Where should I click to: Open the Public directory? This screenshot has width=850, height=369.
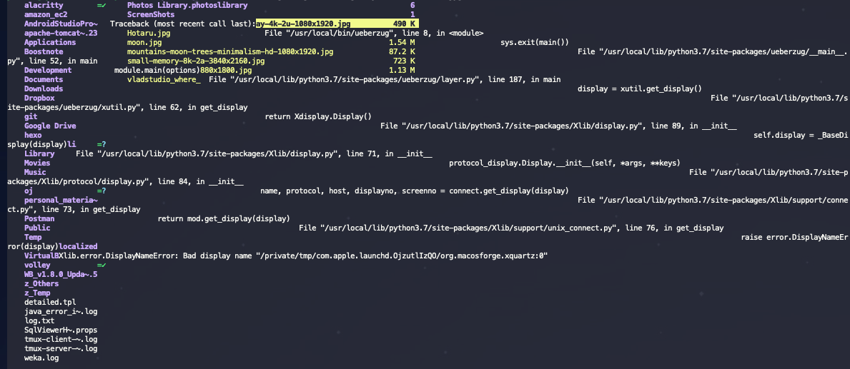(37, 228)
